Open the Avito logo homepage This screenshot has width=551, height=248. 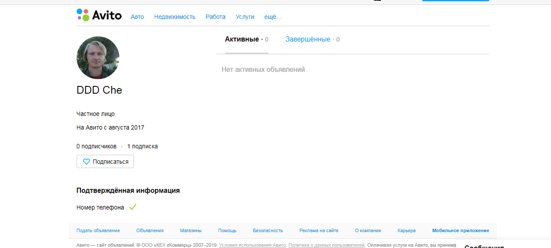pos(99,15)
